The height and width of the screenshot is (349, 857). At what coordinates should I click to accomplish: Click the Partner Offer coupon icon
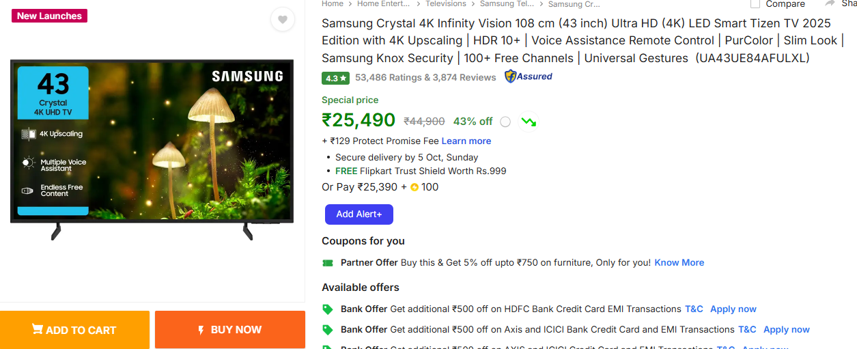[328, 263]
